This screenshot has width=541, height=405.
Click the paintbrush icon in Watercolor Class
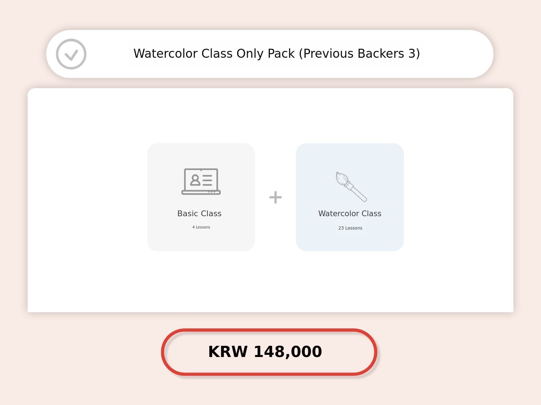[x=351, y=187]
